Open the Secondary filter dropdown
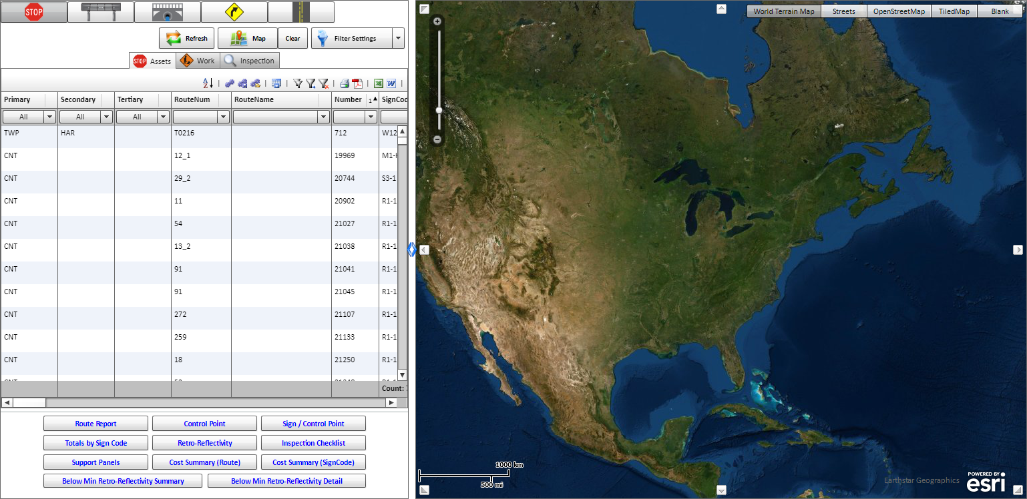 pyautogui.click(x=106, y=117)
